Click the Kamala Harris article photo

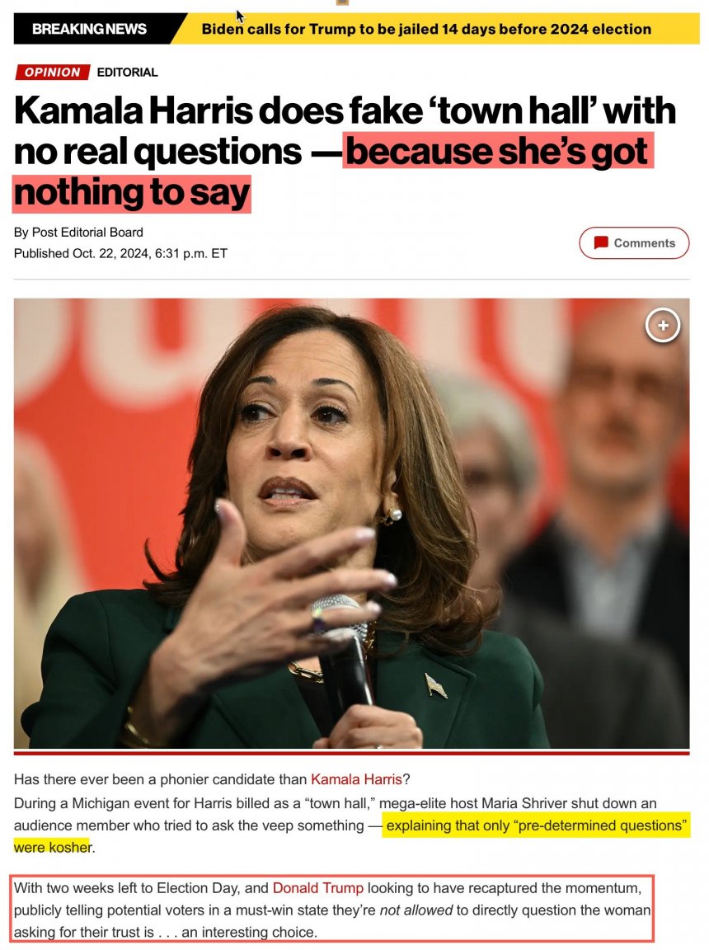point(351,524)
